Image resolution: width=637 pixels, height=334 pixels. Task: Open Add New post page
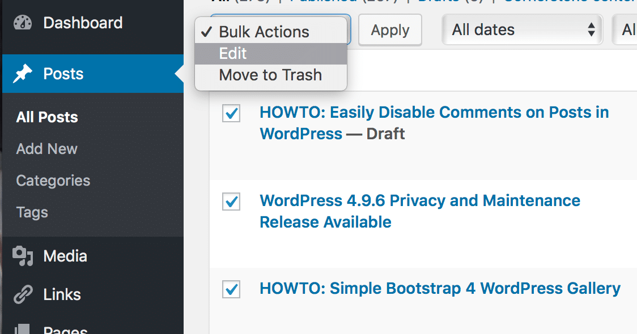pos(46,149)
